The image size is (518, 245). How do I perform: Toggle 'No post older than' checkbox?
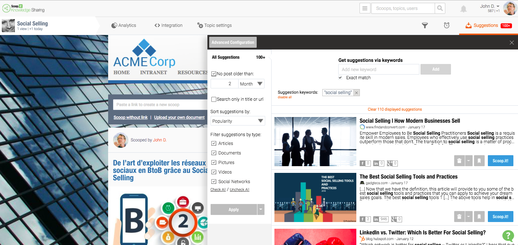213,74
